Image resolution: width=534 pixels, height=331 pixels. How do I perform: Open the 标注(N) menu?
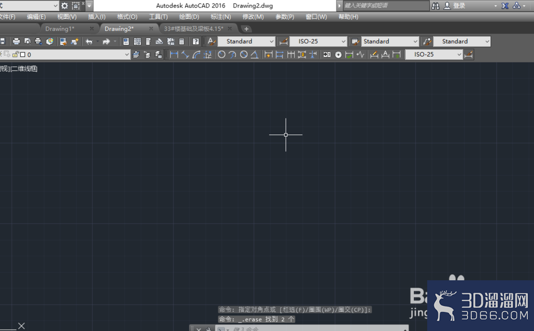point(221,17)
